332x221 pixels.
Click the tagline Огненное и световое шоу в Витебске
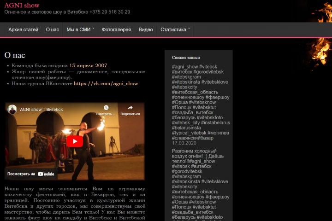[46, 12]
